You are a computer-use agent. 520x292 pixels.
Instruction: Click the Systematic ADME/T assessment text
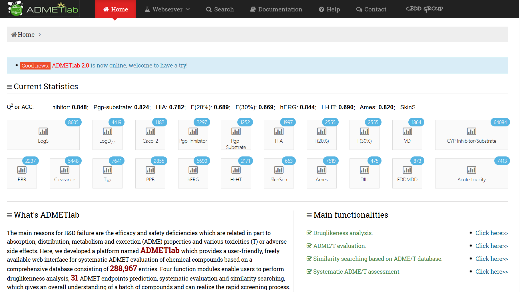pos(357,272)
